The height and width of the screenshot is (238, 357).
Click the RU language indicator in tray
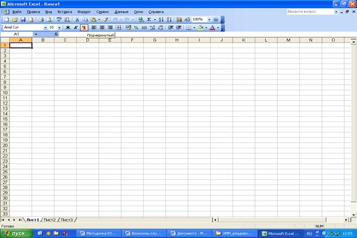(309, 234)
